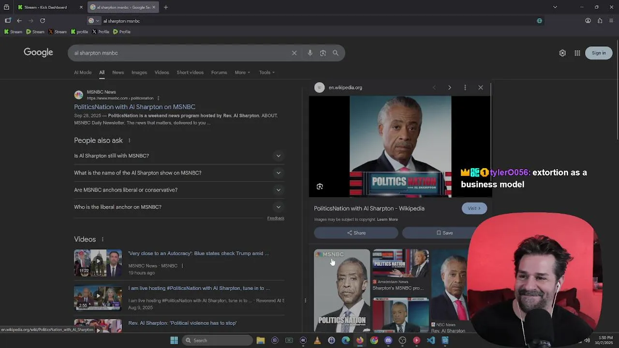Open File Explorer from taskbar
This screenshot has height=348, width=619.
[x=261, y=340]
